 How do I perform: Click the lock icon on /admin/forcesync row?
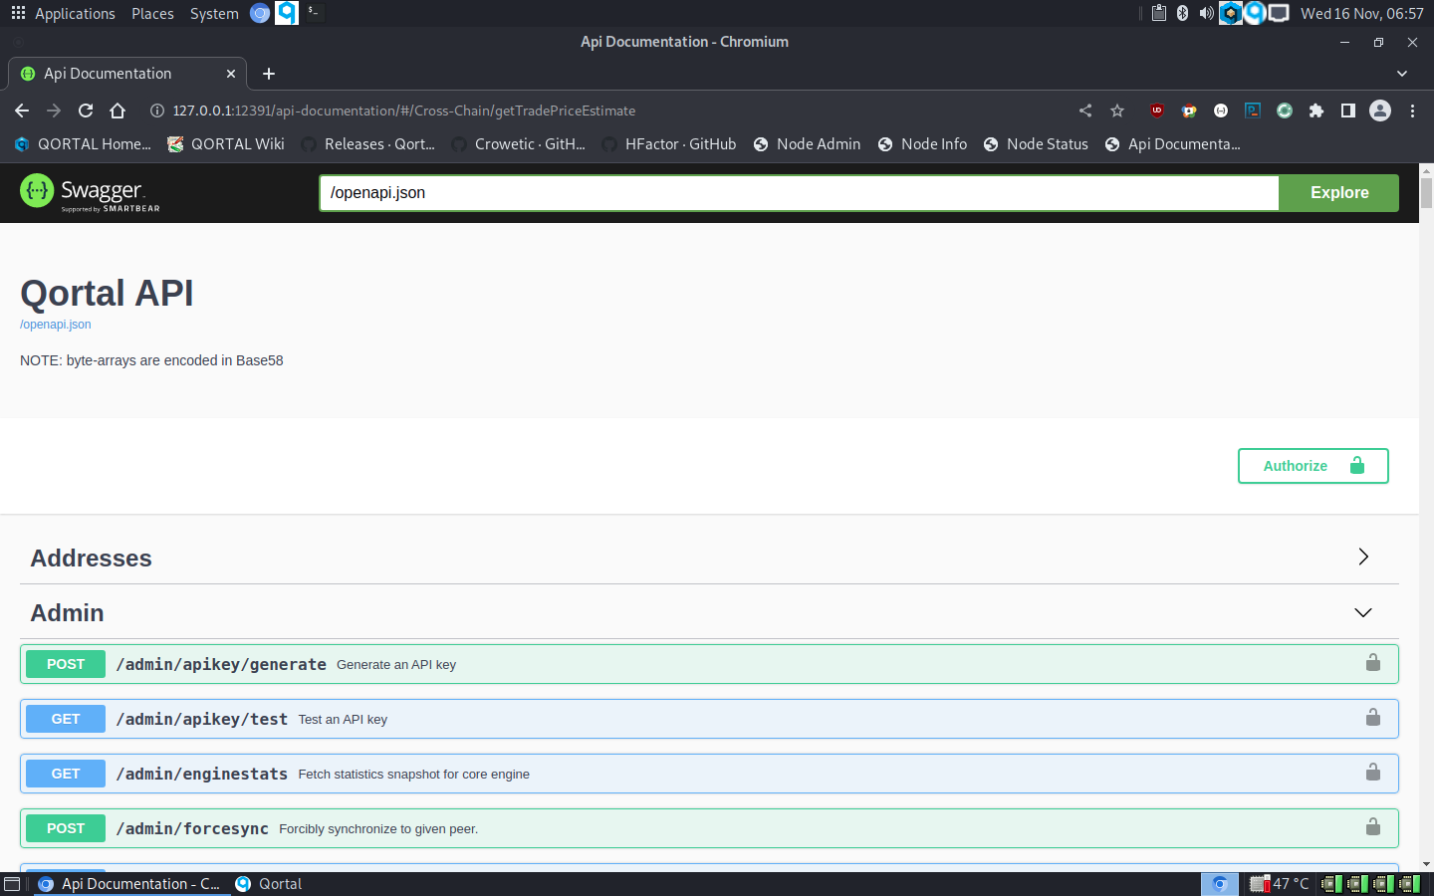(x=1372, y=827)
